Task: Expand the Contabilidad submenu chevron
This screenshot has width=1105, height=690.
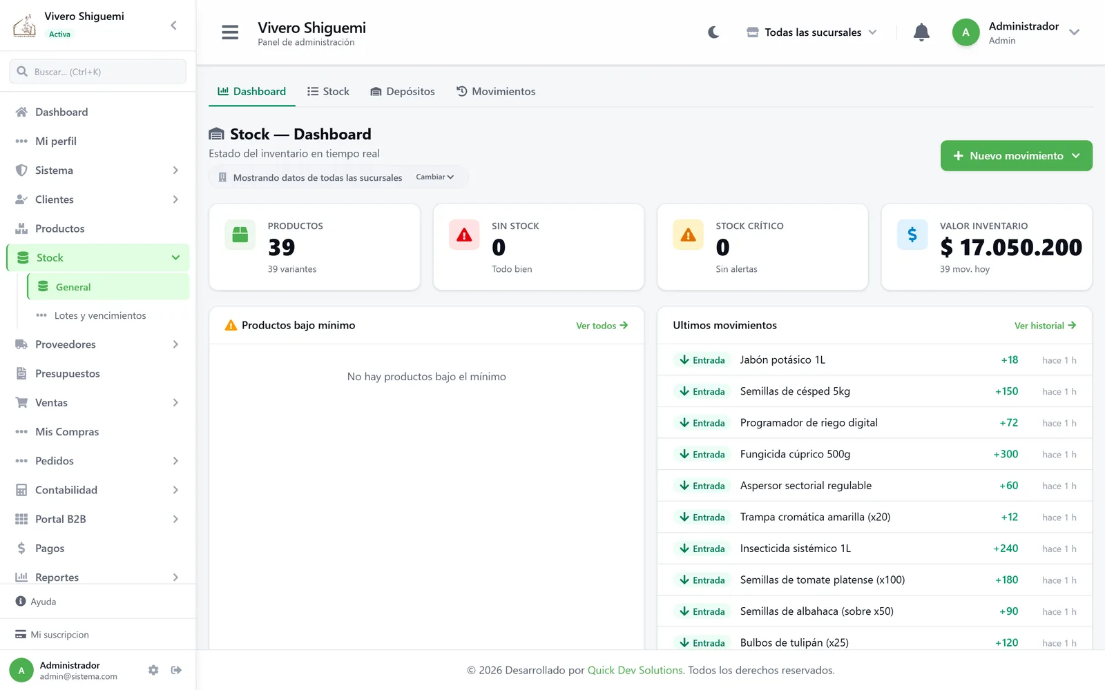Action: pos(175,490)
